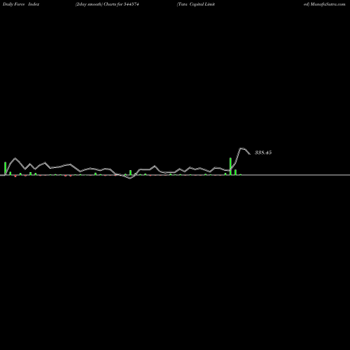
Task: Click the 'Daily Force Index' title text
Action: (x=21, y=4)
